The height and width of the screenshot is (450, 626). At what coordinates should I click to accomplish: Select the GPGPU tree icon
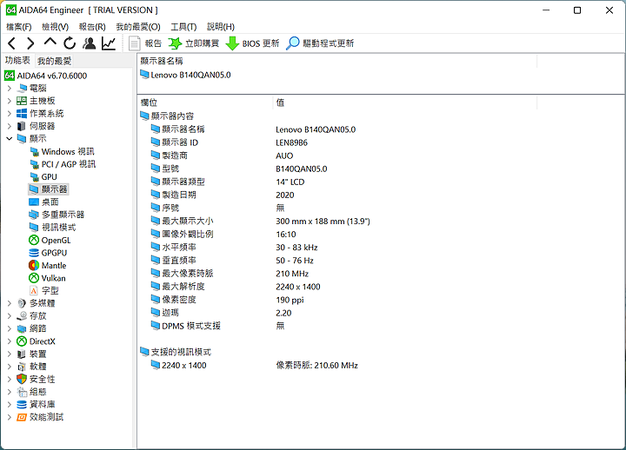pyautogui.click(x=34, y=253)
